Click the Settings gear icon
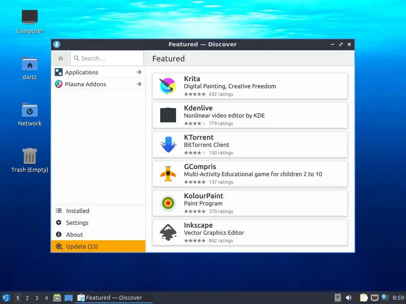Viewport: 406px width, 304px height. 59,222
